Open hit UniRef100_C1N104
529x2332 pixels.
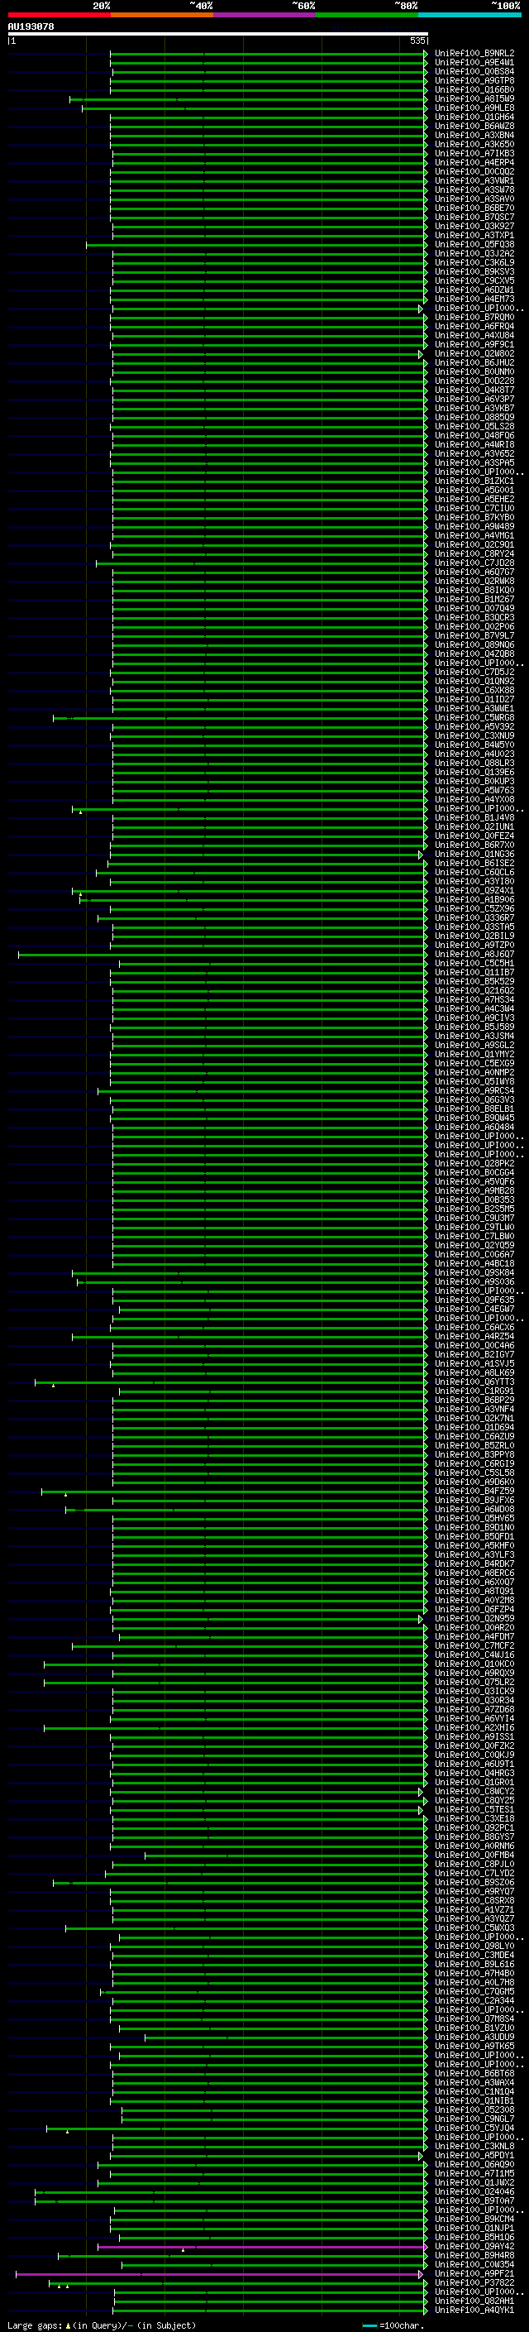[474, 2092]
